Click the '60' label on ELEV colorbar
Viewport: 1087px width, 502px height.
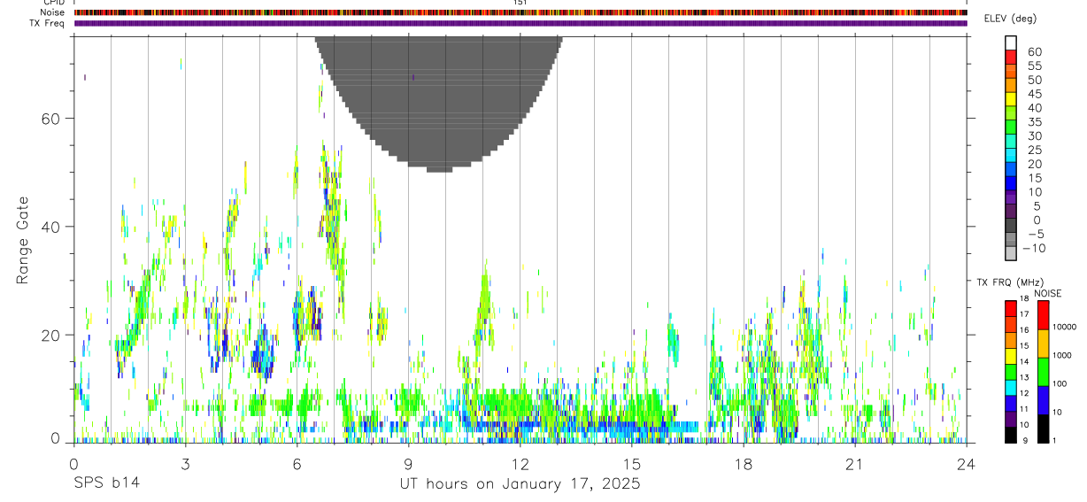coord(1034,52)
